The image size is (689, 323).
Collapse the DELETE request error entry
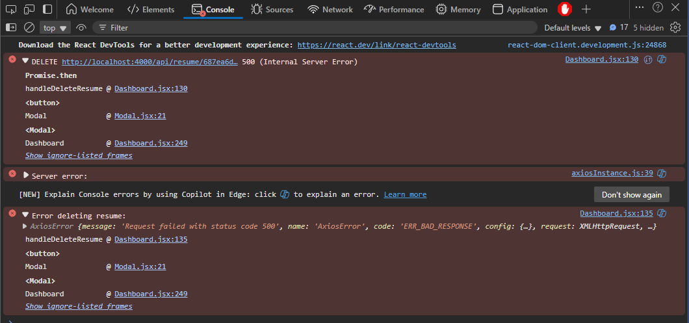pyautogui.click(x=25, y=61)
